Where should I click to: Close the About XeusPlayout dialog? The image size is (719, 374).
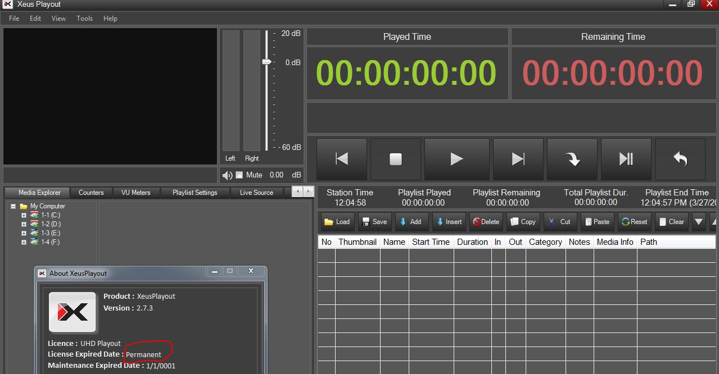click(251, 271)
